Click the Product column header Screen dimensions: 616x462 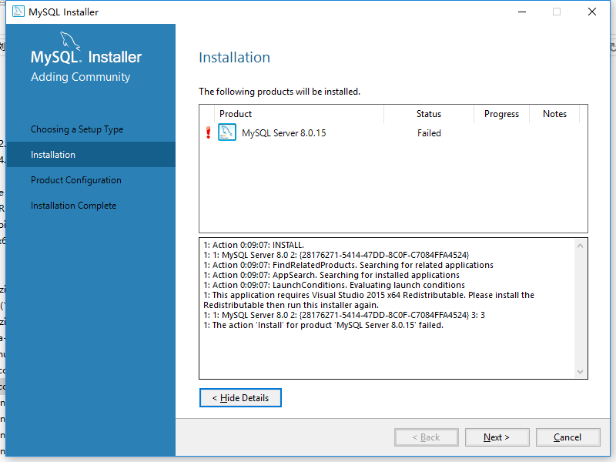235,114
